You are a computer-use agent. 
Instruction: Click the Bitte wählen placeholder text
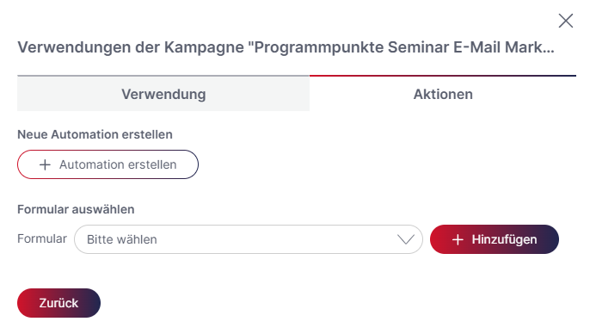[x=122, y=239]
